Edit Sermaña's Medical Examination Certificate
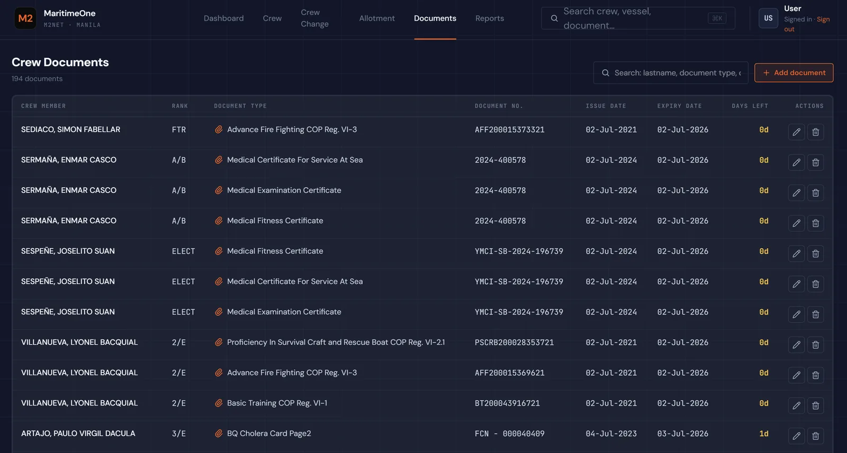 click(x=796, y=193)
